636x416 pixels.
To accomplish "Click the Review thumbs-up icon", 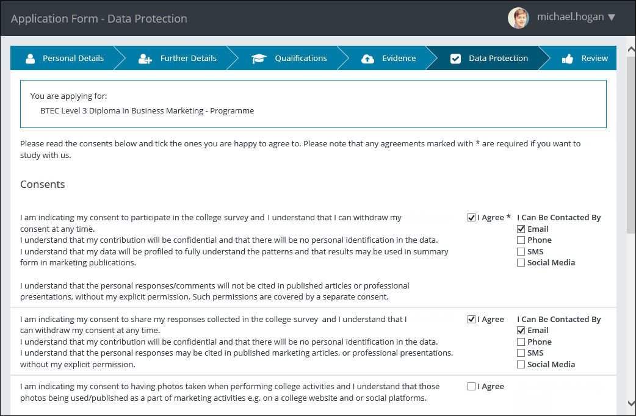I will tap(568, 59).
